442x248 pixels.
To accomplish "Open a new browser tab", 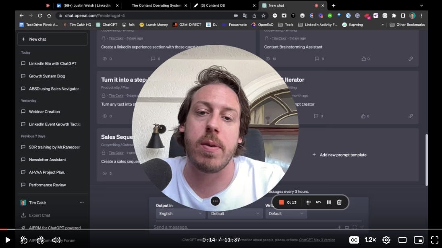I will [x=334, y=5].
